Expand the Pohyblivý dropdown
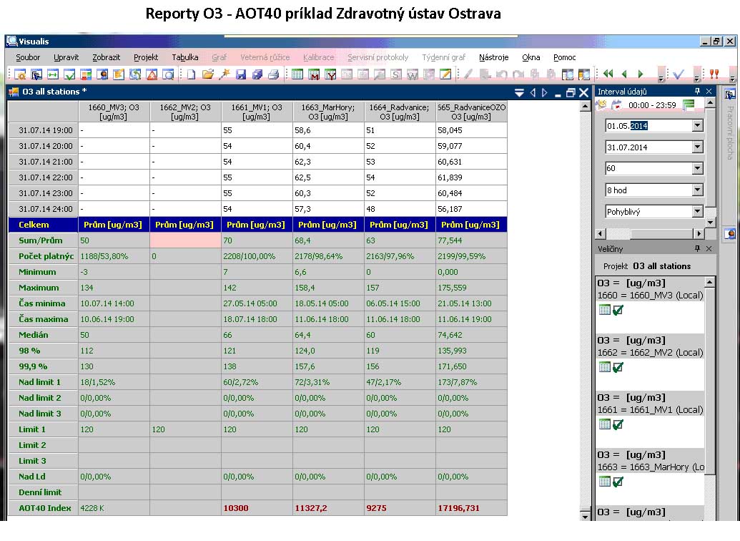 click(x=698, y=212)
